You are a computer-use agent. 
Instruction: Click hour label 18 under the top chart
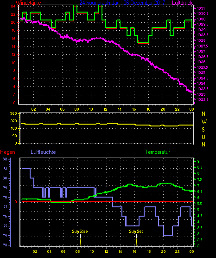click(148, 109)
